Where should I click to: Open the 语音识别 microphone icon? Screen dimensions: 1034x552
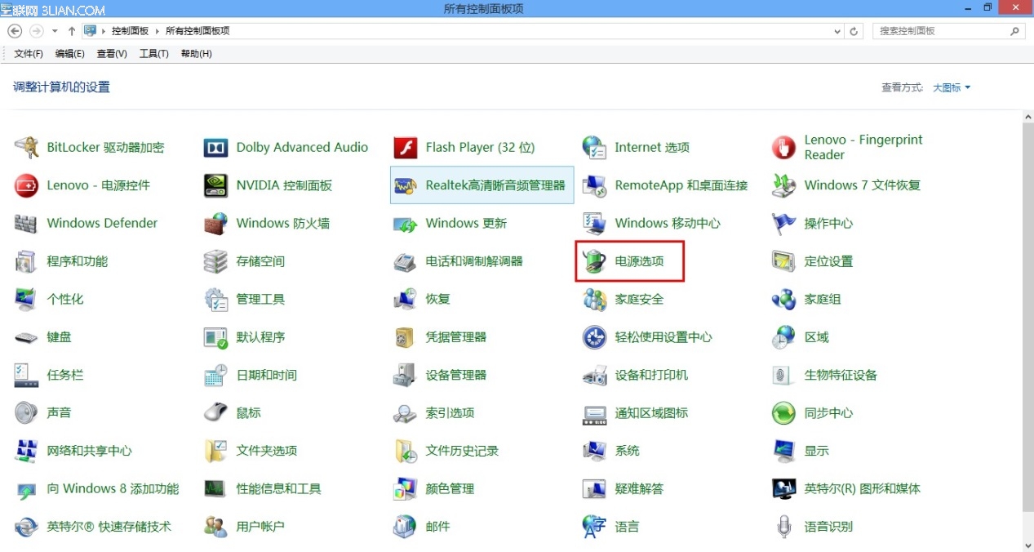point(783,527)
